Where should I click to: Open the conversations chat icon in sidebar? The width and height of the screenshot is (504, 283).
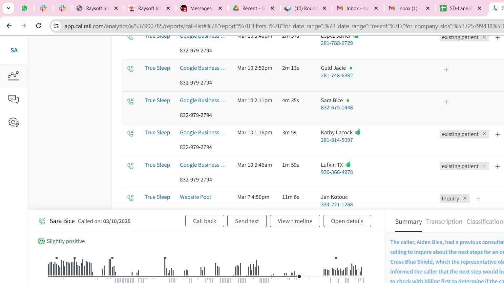coord(13,99)
